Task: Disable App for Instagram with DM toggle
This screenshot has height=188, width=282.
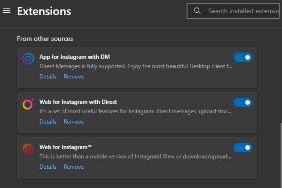Action: pos(243,57)
